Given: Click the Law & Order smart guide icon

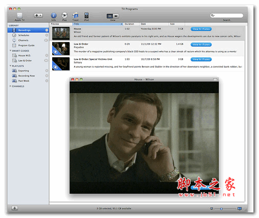Looking at the screenshot, I should 15,60.
